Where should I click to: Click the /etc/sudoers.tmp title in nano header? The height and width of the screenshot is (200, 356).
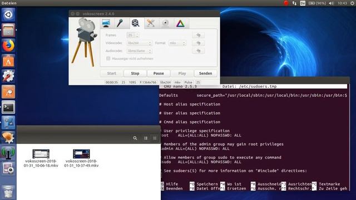pos(249,87)
